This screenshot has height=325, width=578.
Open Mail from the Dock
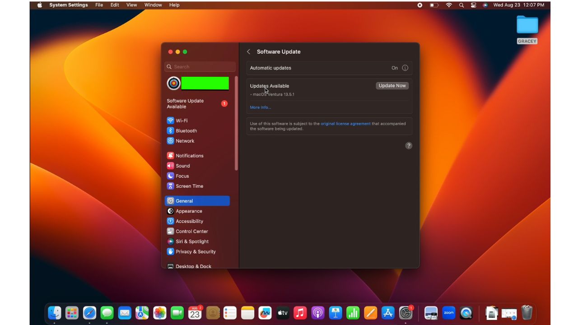[125, 312]
